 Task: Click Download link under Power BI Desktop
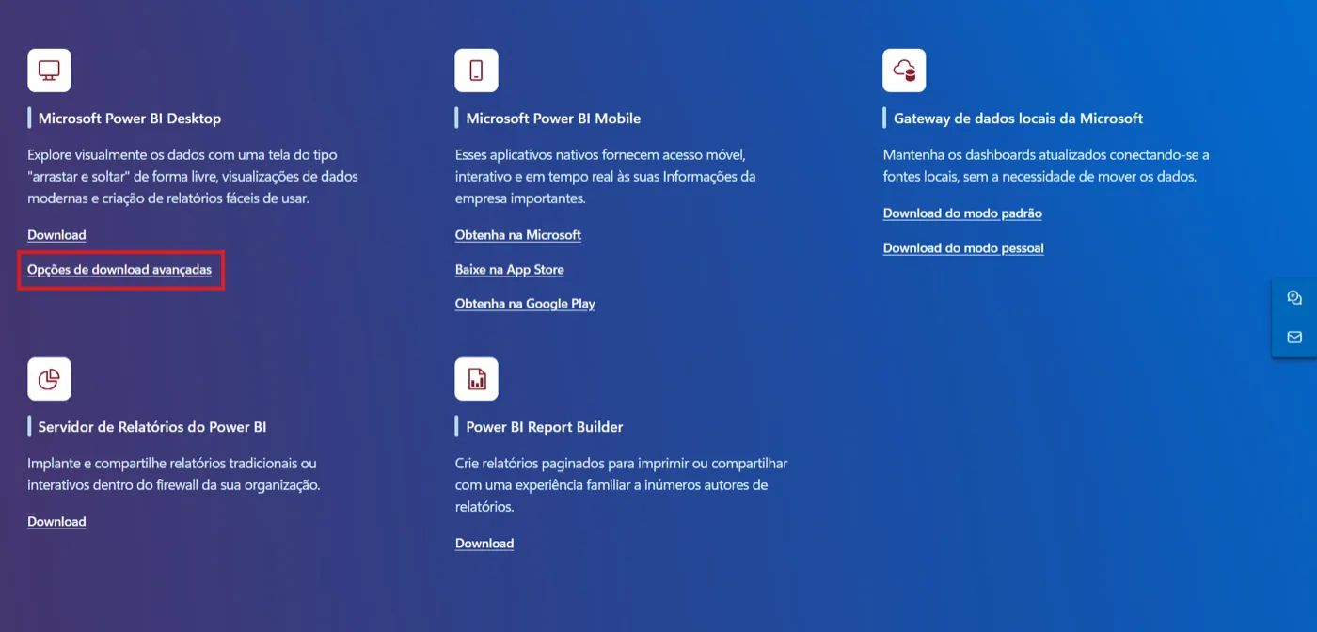pos(56,235)
